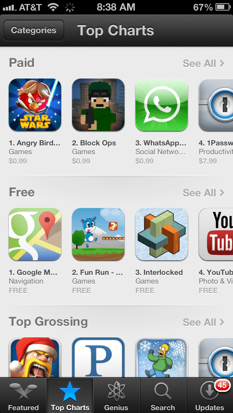Expand See All for Top Grossing
This screenshot has height=413, width=233.
[x=204, y=322]
